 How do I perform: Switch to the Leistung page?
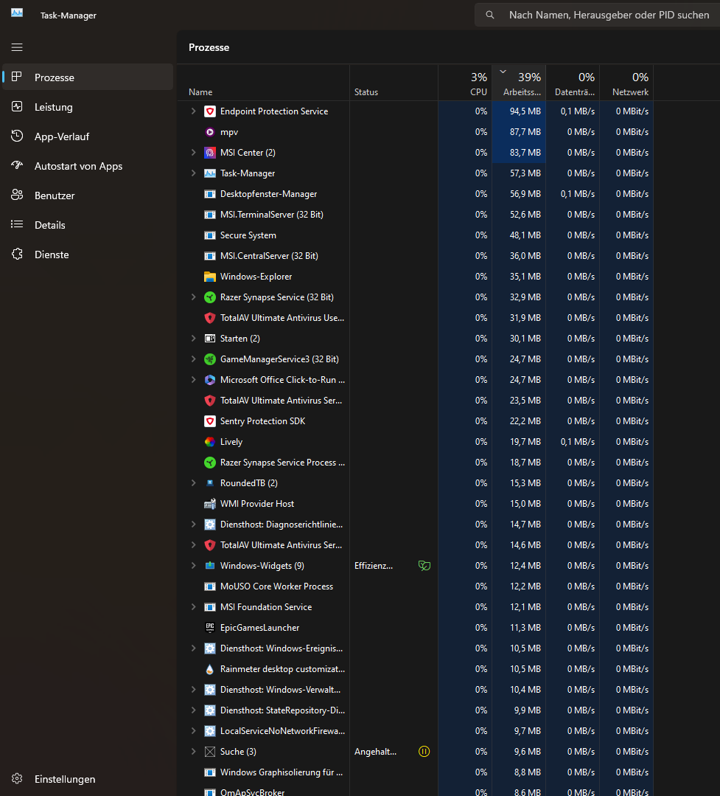[88, 107]
